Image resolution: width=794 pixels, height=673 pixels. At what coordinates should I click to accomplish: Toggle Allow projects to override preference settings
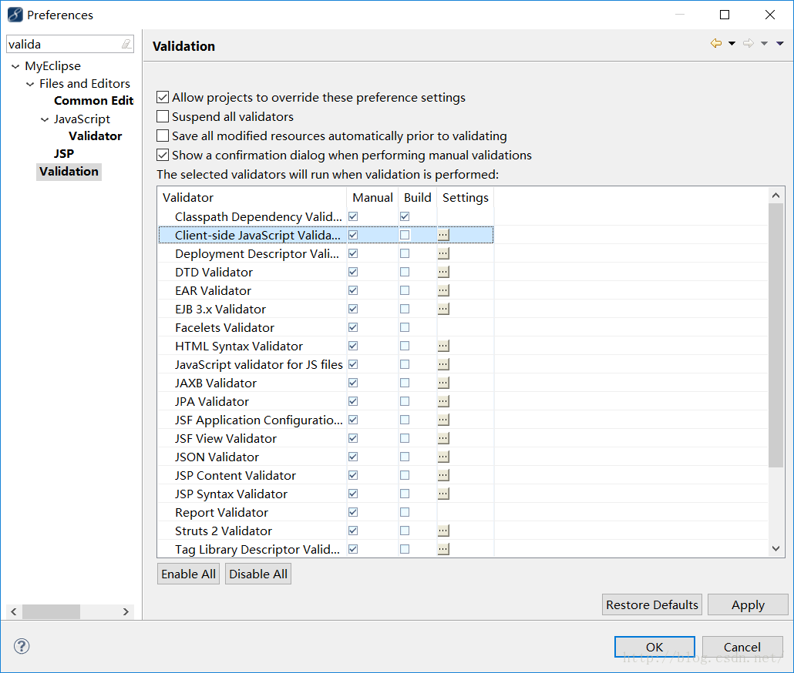tap(163, 97)
